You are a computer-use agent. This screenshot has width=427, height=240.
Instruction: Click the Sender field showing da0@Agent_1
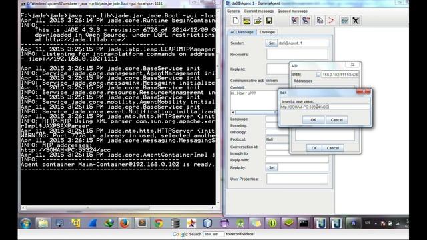point(303,43)
